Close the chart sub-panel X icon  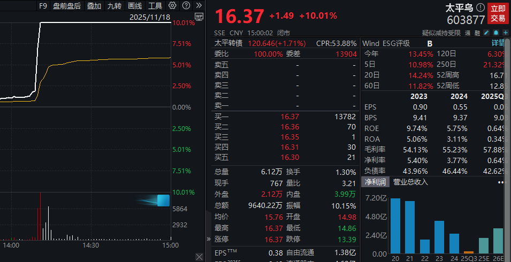click(x=199, y=257)
